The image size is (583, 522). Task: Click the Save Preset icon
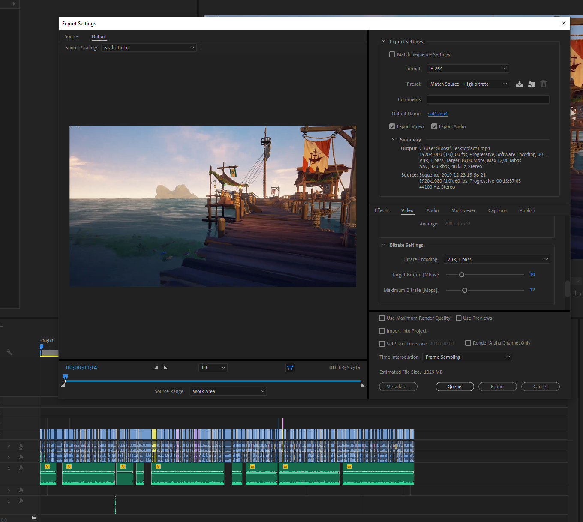tap(519, 84)
